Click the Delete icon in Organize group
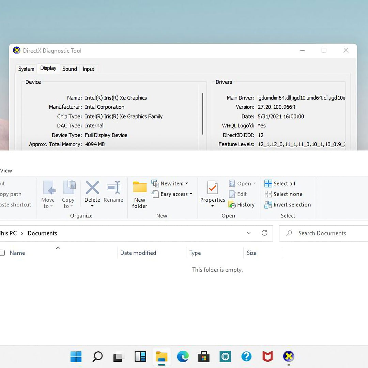 pos(92,188)
